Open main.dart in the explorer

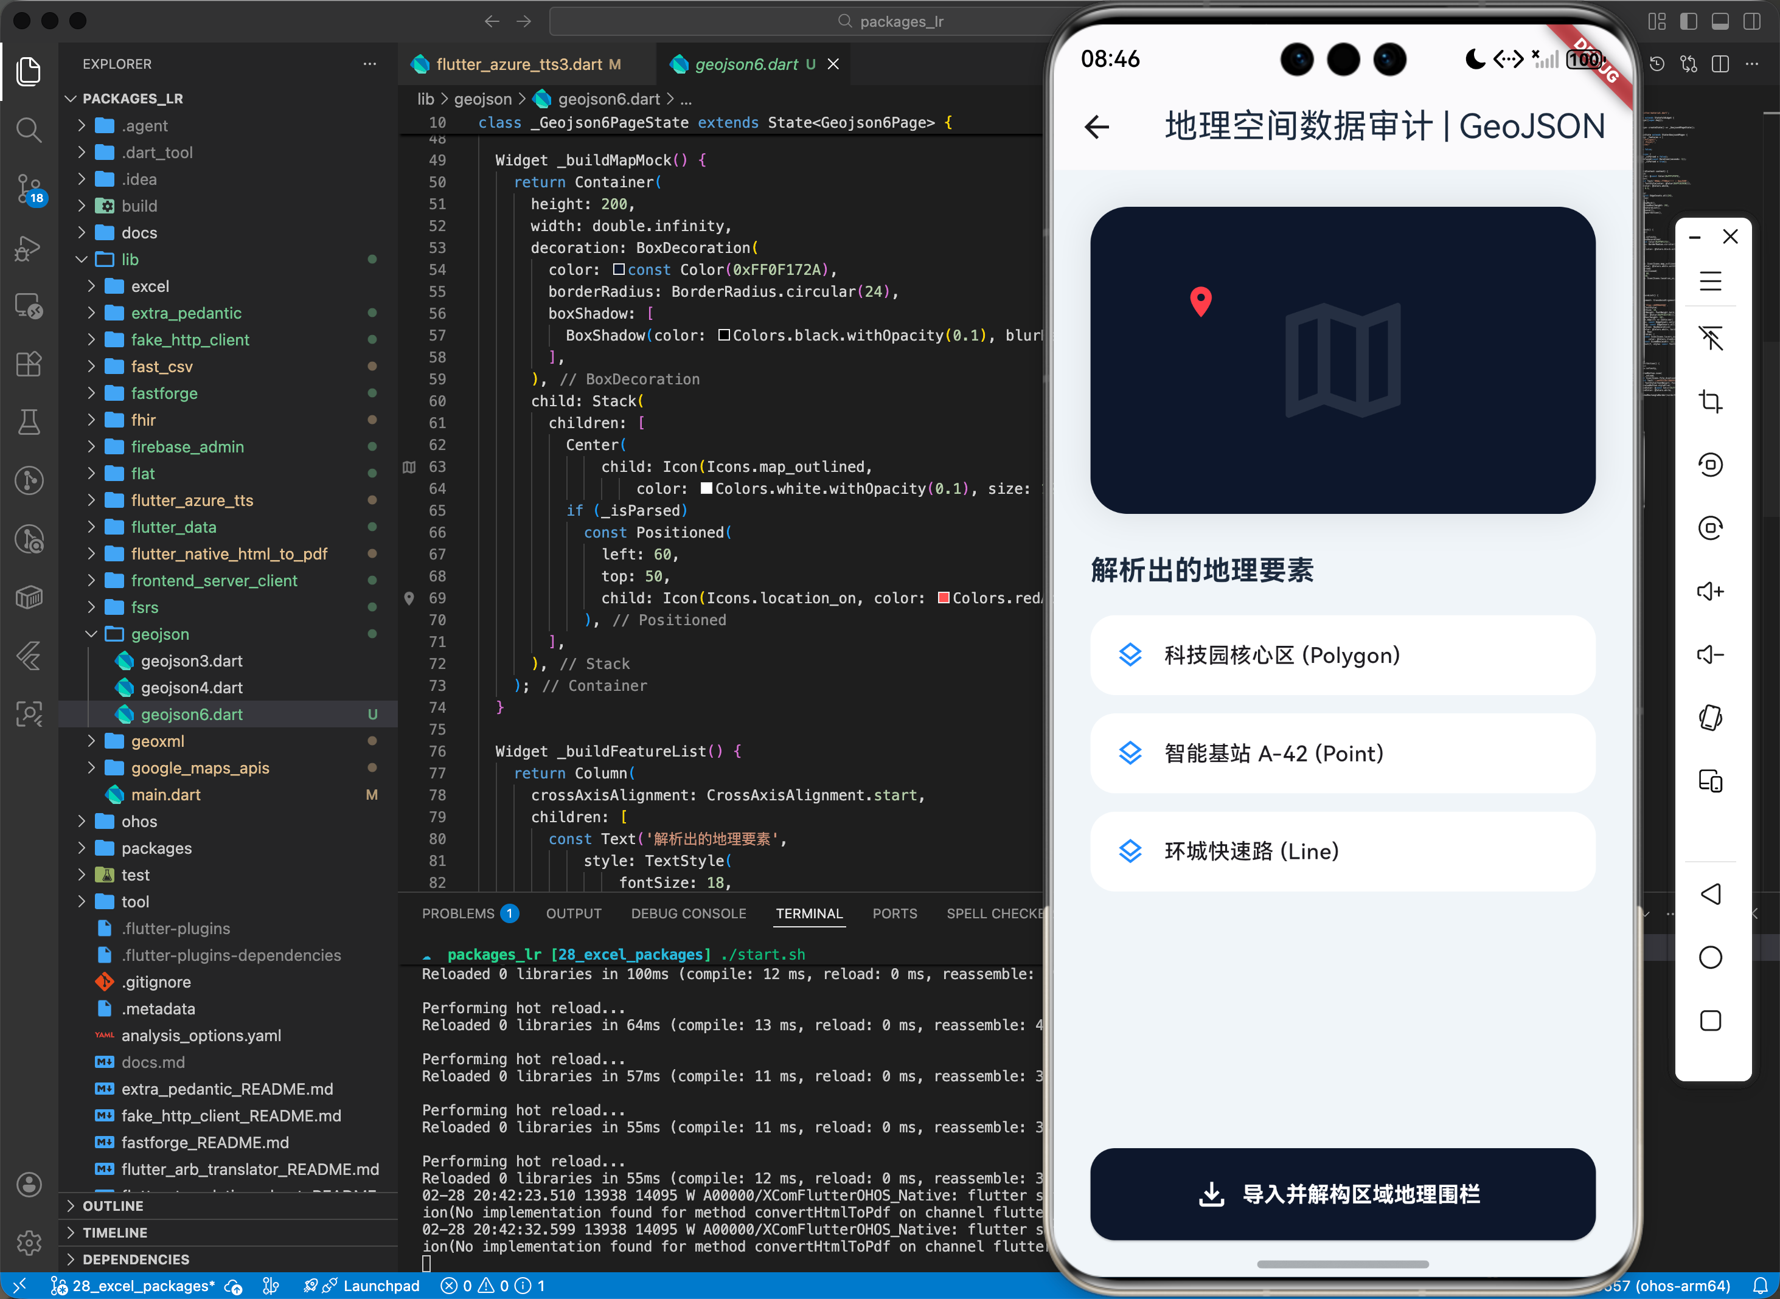coord(228,794)
